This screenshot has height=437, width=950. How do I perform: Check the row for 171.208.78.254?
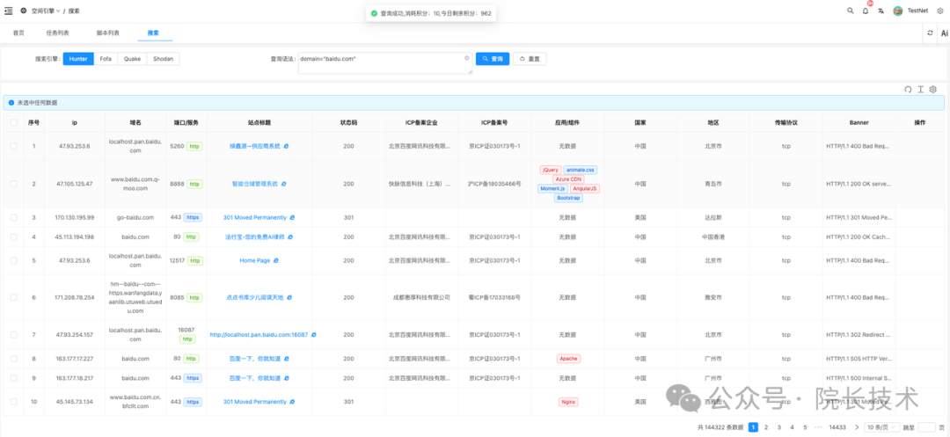[14, 297]
